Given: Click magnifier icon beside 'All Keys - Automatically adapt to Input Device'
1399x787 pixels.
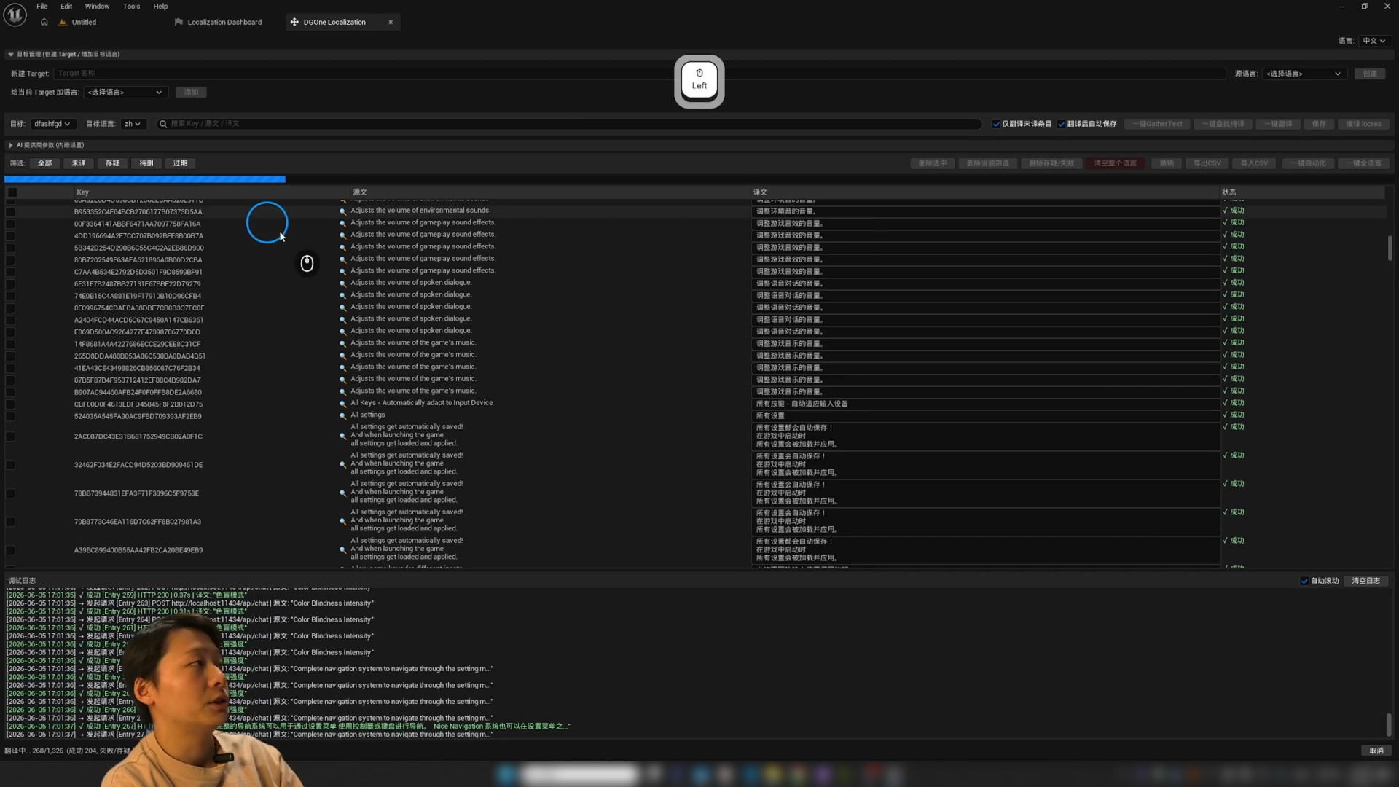Looking at the screenshot, I should [x=342, y=404].
